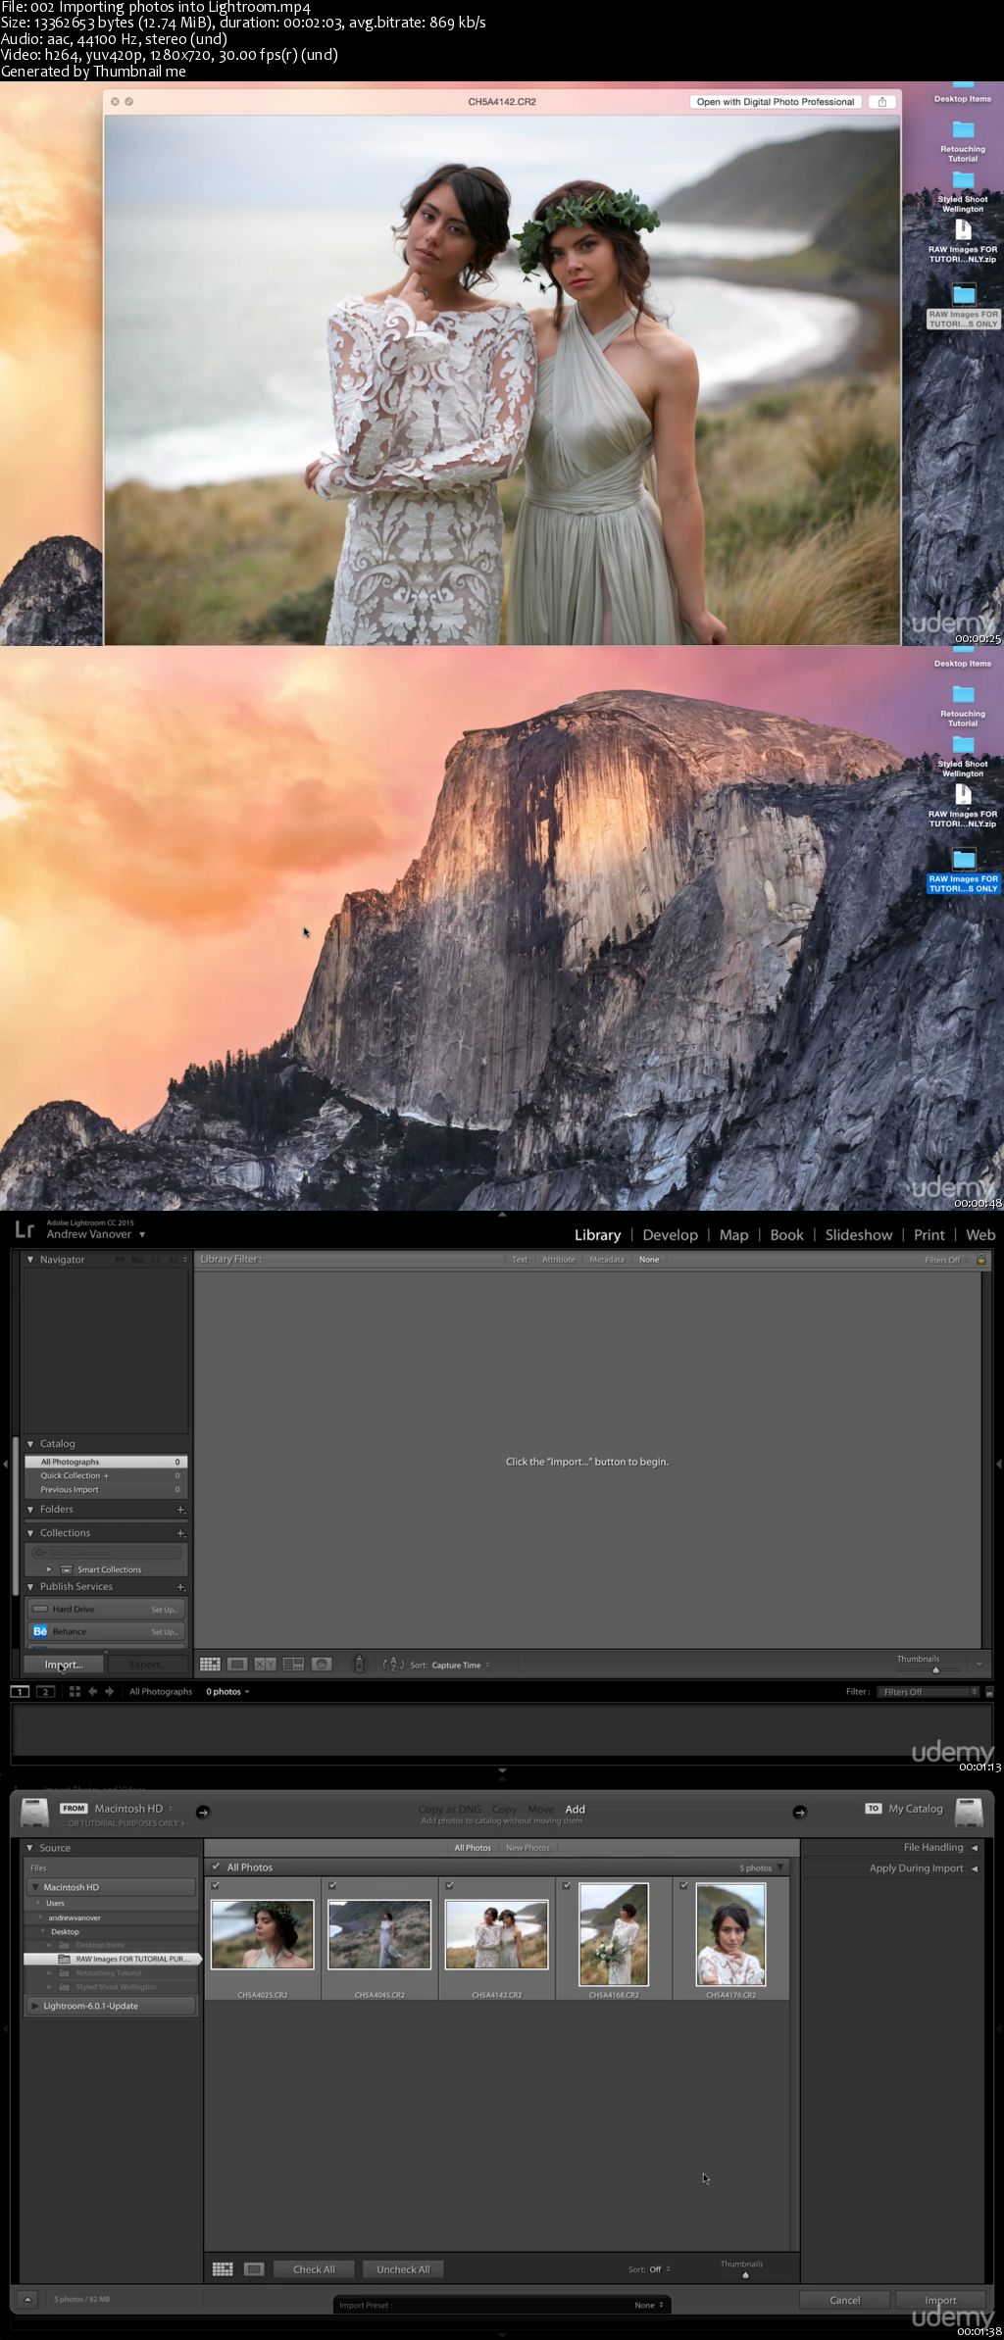Image resolution: width=1004 pixels, height=2340 pixels.
Task: Switch to the Book module
Action: click(786, 1235)
